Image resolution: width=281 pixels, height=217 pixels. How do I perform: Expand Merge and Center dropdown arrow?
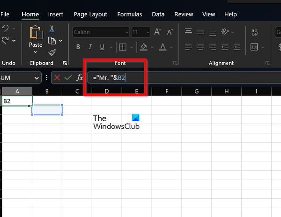point(263,47)
